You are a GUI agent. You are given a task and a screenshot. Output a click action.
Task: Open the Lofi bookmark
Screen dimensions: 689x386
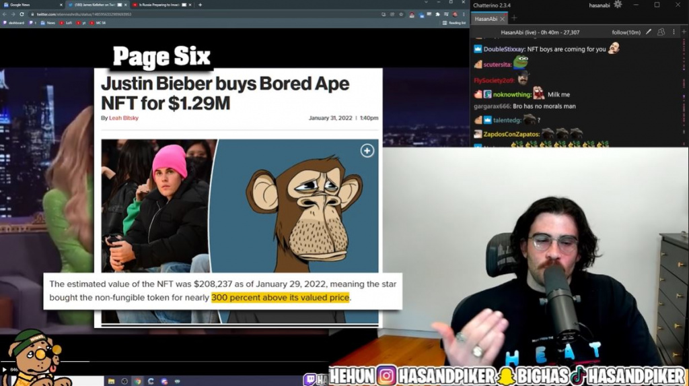(66, 23)
